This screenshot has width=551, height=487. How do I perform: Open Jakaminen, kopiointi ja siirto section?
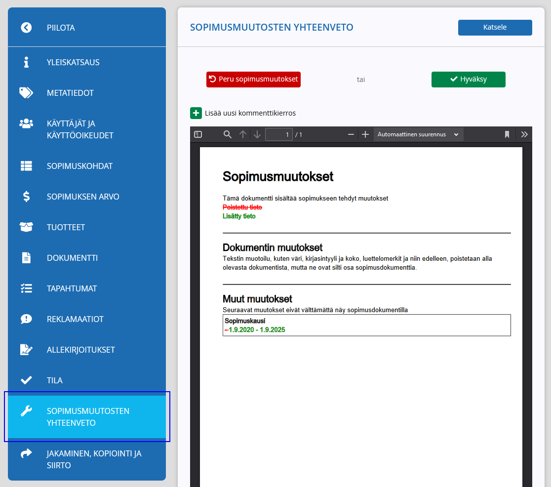(87, 459)
